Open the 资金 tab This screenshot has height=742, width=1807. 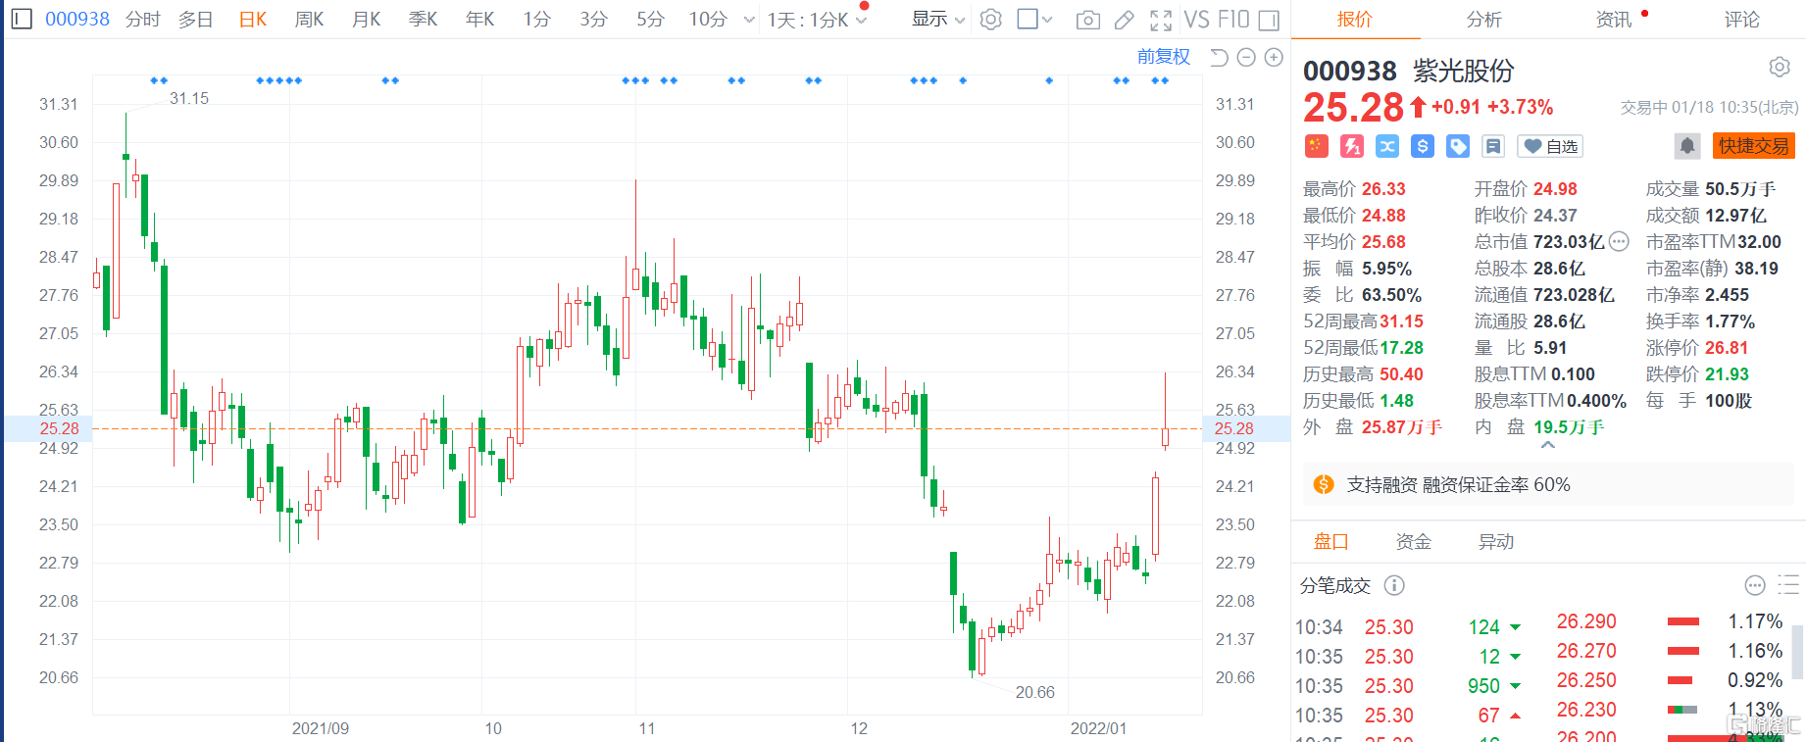(1413, 541)
